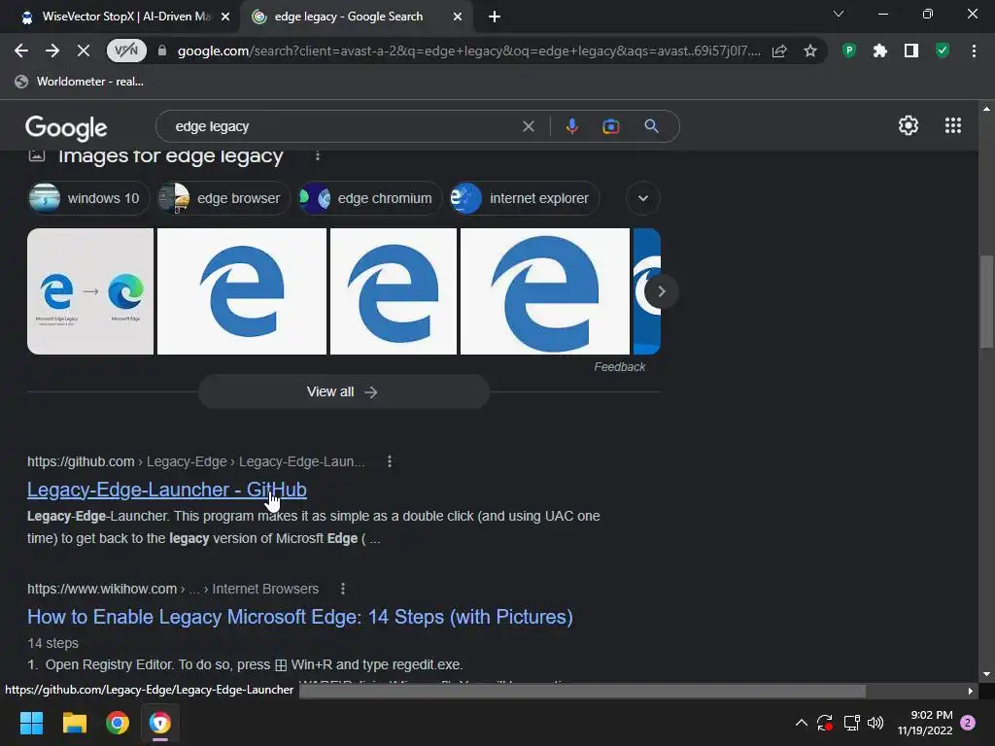Open the extensions puzzle menu
Viewport: 995px width, 746px height.
pos(879,51)
